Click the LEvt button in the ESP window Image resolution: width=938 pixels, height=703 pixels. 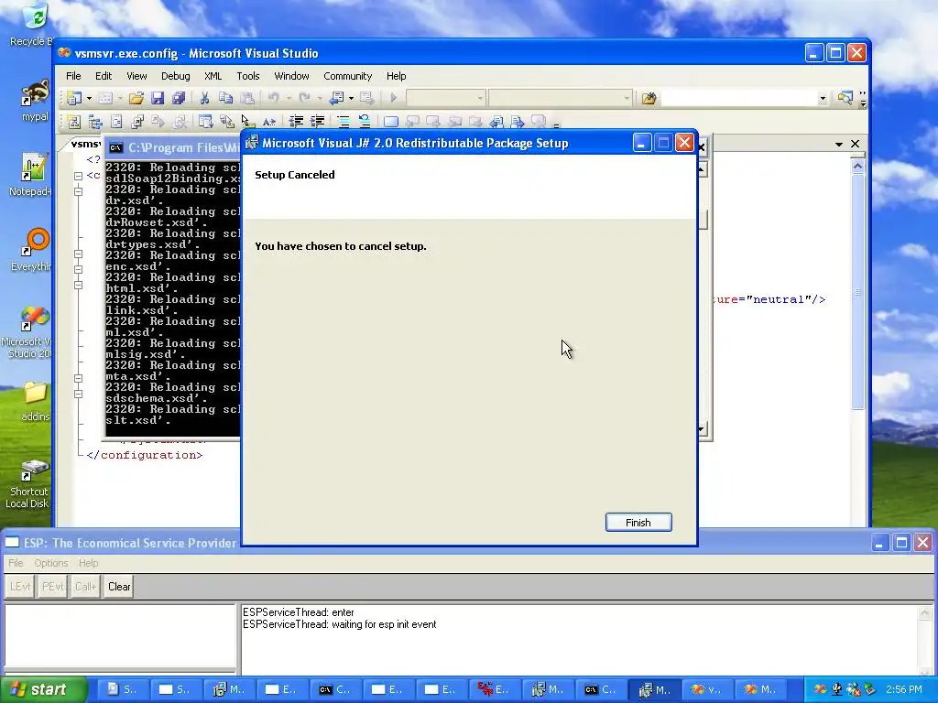coord(20,587)
